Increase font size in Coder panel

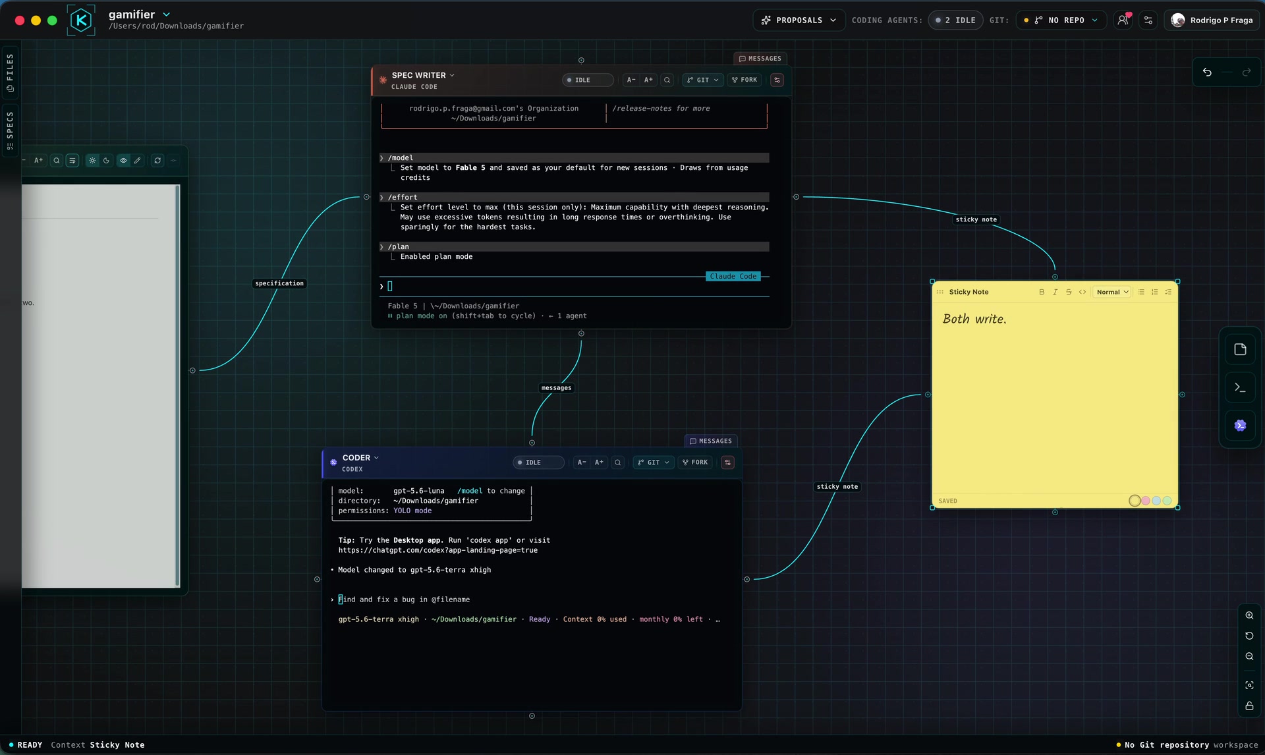coord(600,462)
